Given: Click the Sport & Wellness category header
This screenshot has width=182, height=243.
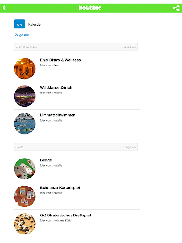Looking at the screenshot, I should tap(76, 47).
